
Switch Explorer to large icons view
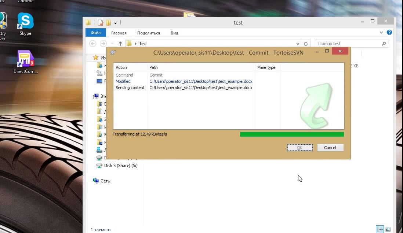tap(388, 229)
